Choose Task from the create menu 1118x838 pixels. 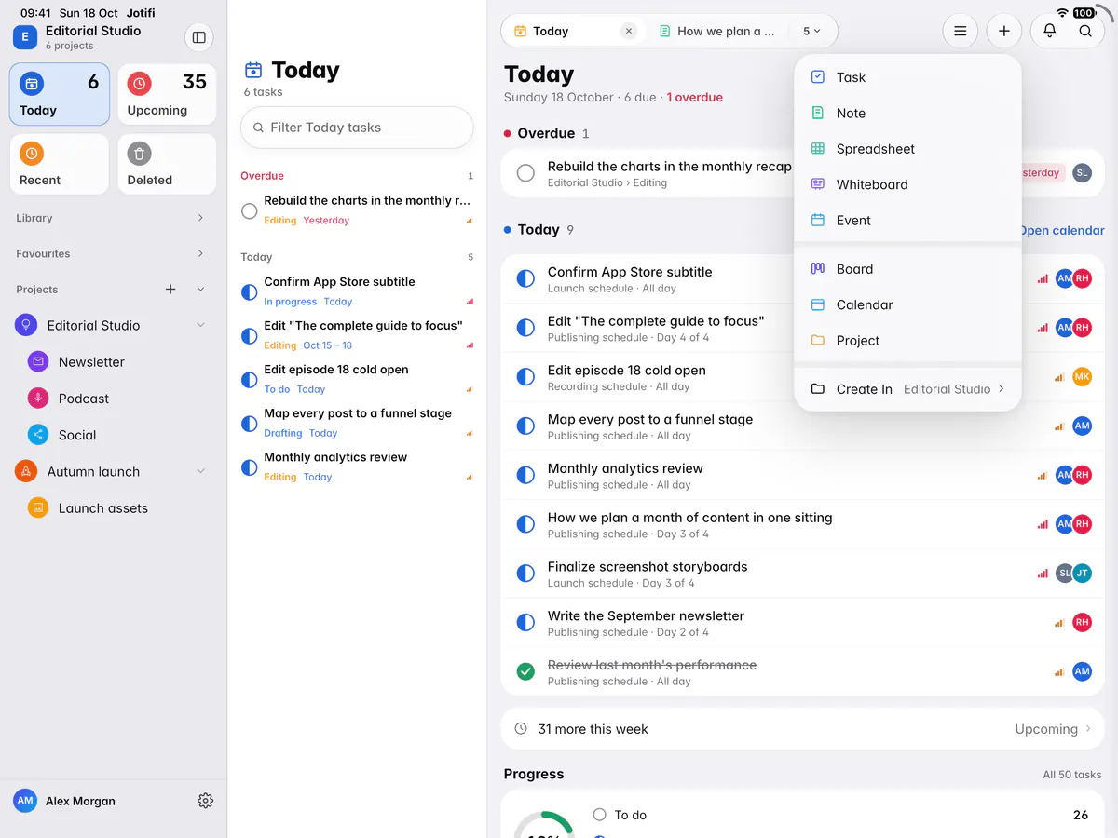[908, 77]
